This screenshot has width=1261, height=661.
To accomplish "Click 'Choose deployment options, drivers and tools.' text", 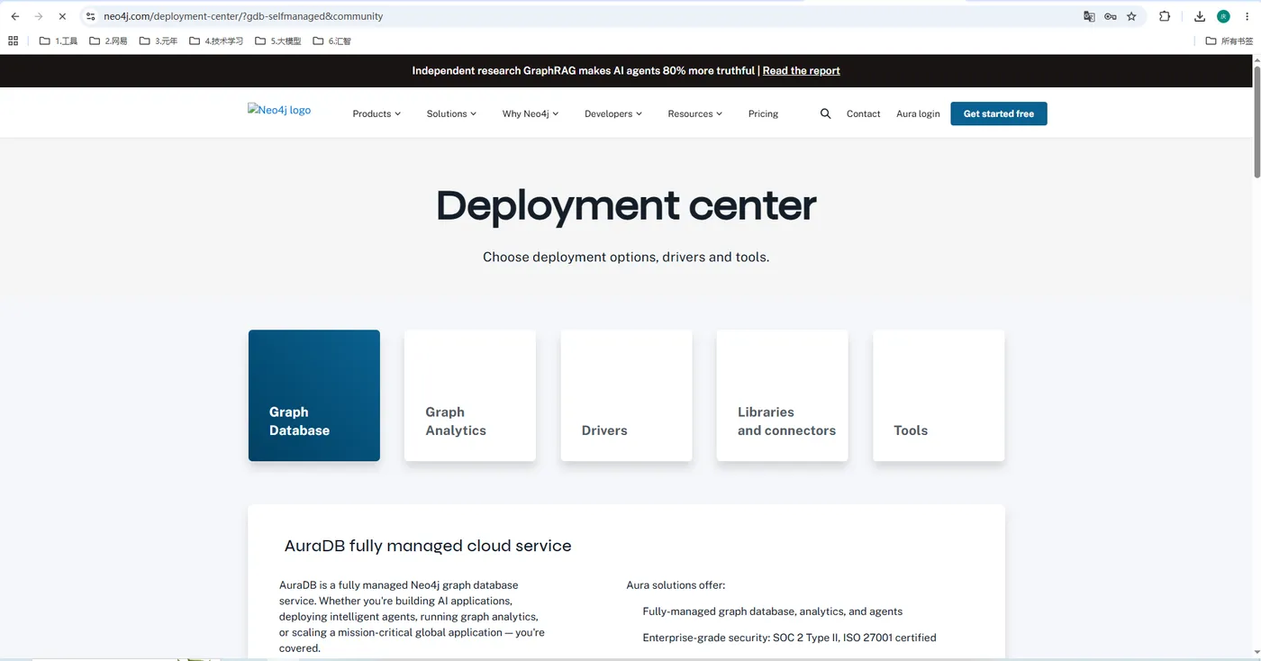I will coord(626,257).
